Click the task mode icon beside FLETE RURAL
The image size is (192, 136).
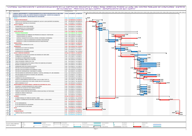(x=10, y=110)
